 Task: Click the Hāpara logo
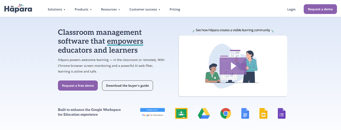pyautogui.click(x=18, y=8)
